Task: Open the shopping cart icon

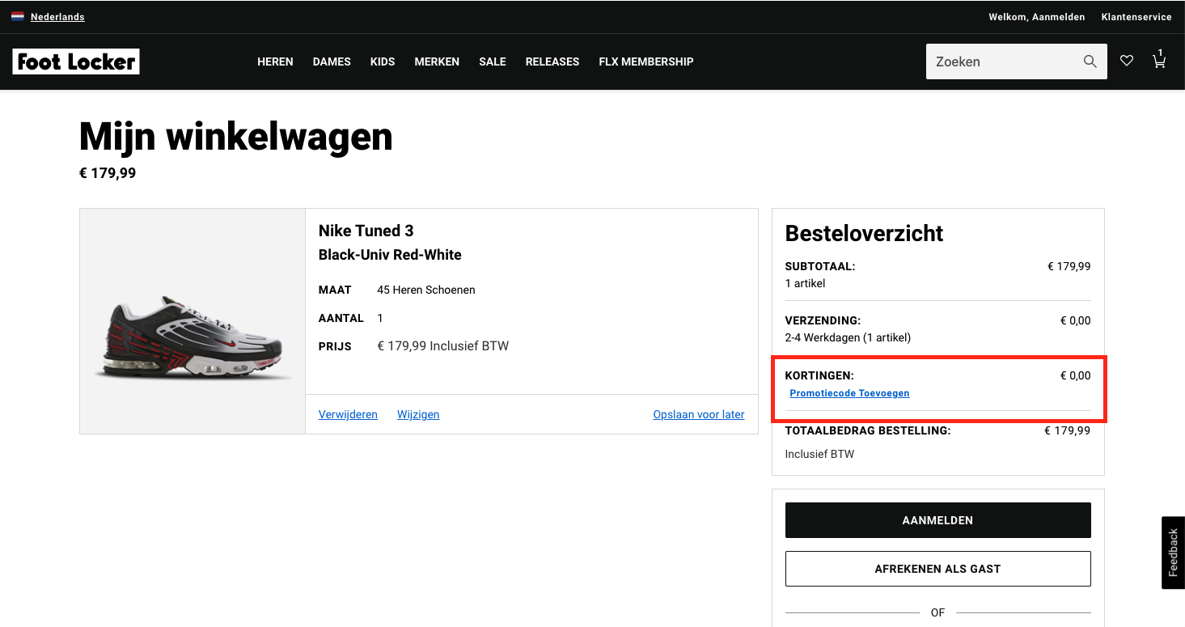Action: point(1159,60)
